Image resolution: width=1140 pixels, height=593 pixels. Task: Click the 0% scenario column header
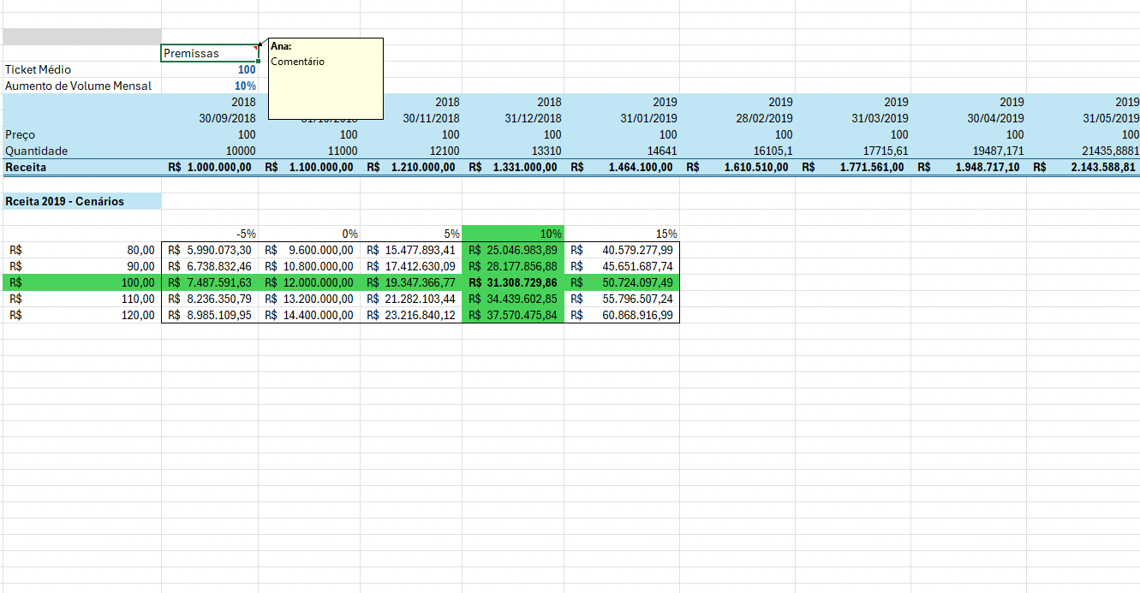point(309,233)
